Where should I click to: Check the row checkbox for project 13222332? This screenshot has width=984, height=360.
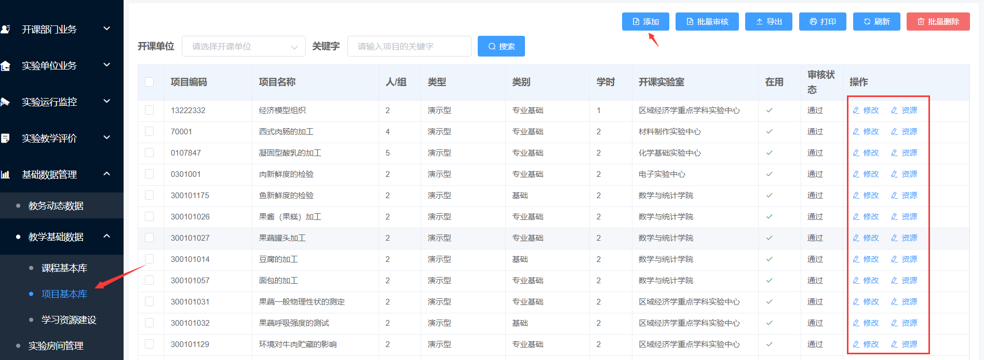click(x=150, y=110)
